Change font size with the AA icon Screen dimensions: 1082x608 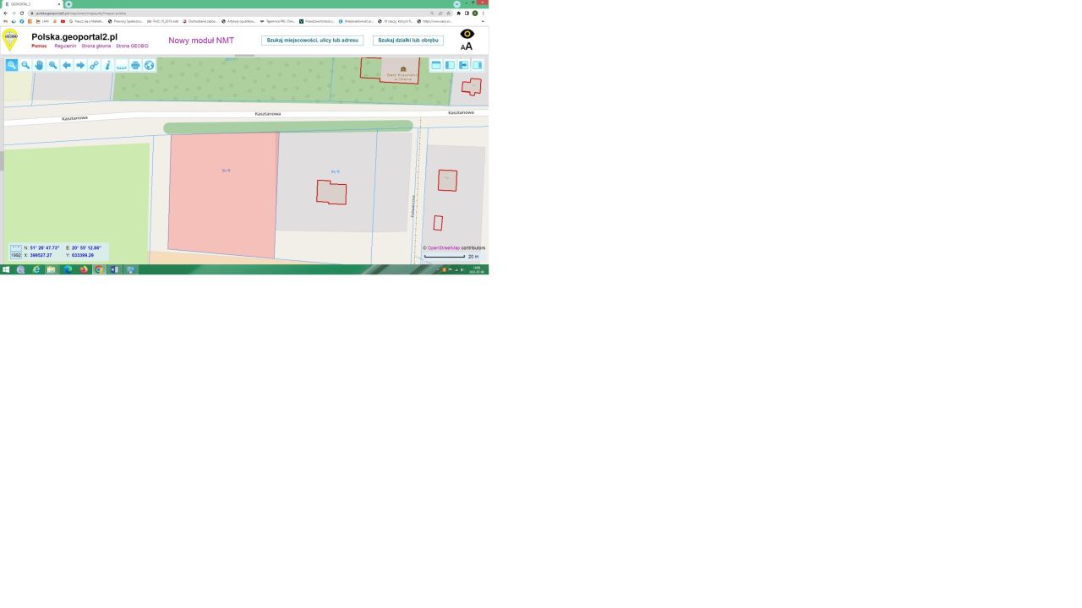(x=467, y=46)
